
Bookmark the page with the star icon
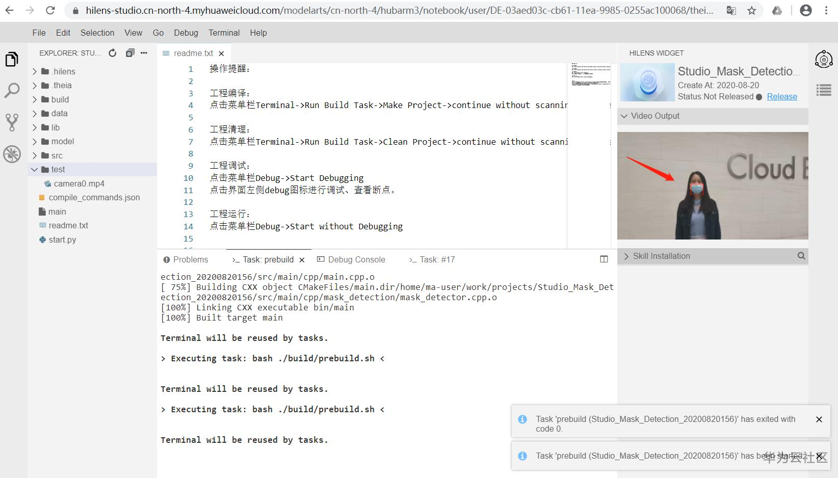pos(752,10)
